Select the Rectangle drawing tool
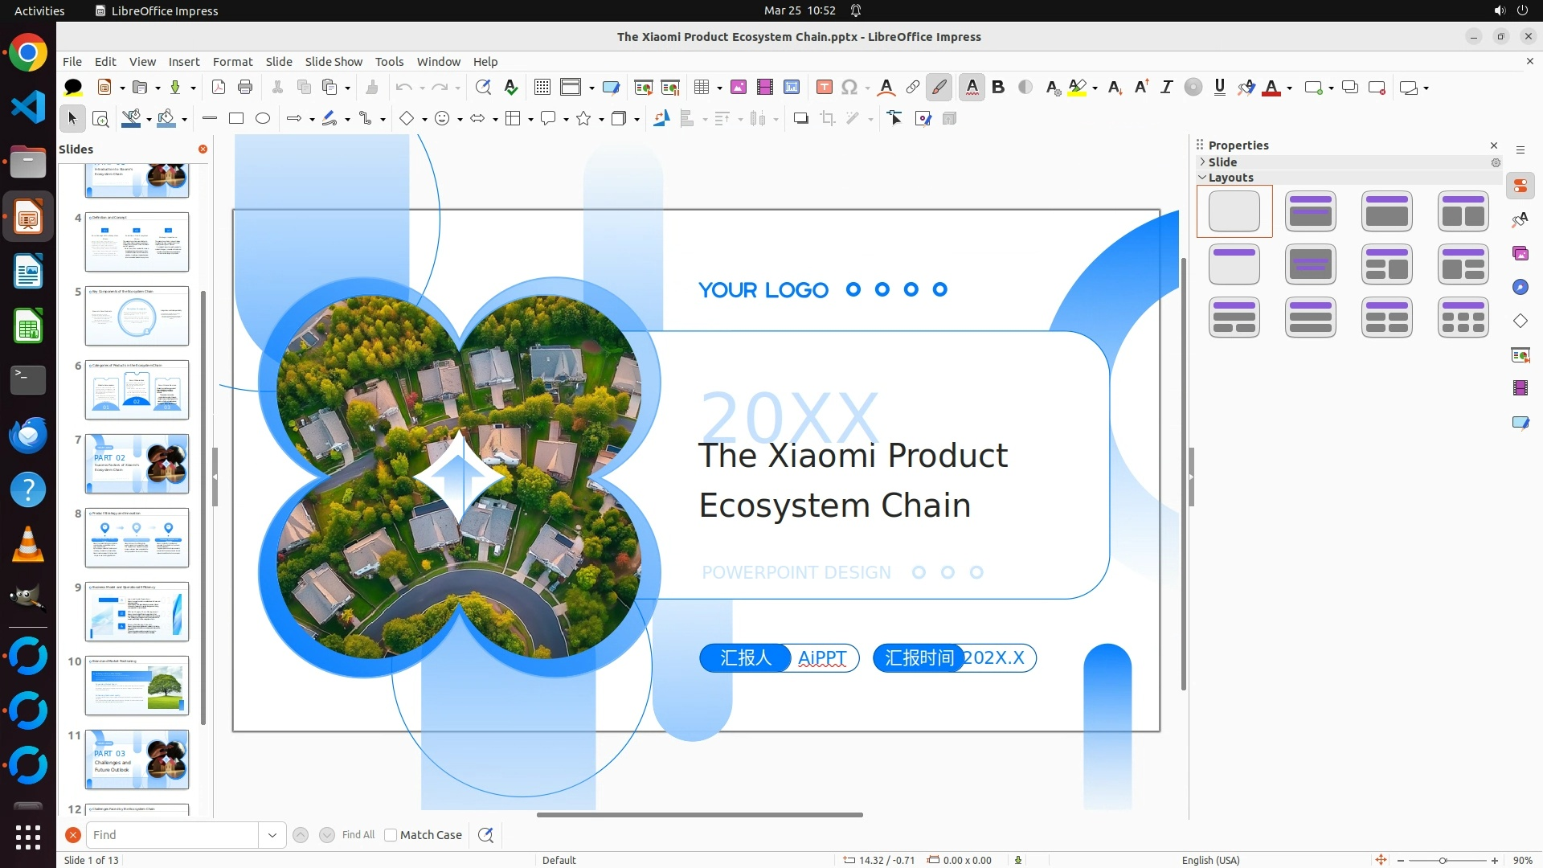Screen dimensions: 1543x868 [x=236, y=119]
